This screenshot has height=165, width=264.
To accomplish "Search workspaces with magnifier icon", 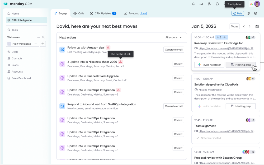I will pyautogui.click(x=44, y=37).
